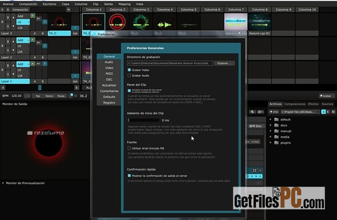Toggle the V video button on Layer 1

[x=45, y=64]
